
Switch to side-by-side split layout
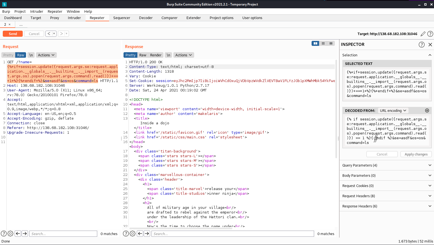pyautogui.click(x=315, y=43)
